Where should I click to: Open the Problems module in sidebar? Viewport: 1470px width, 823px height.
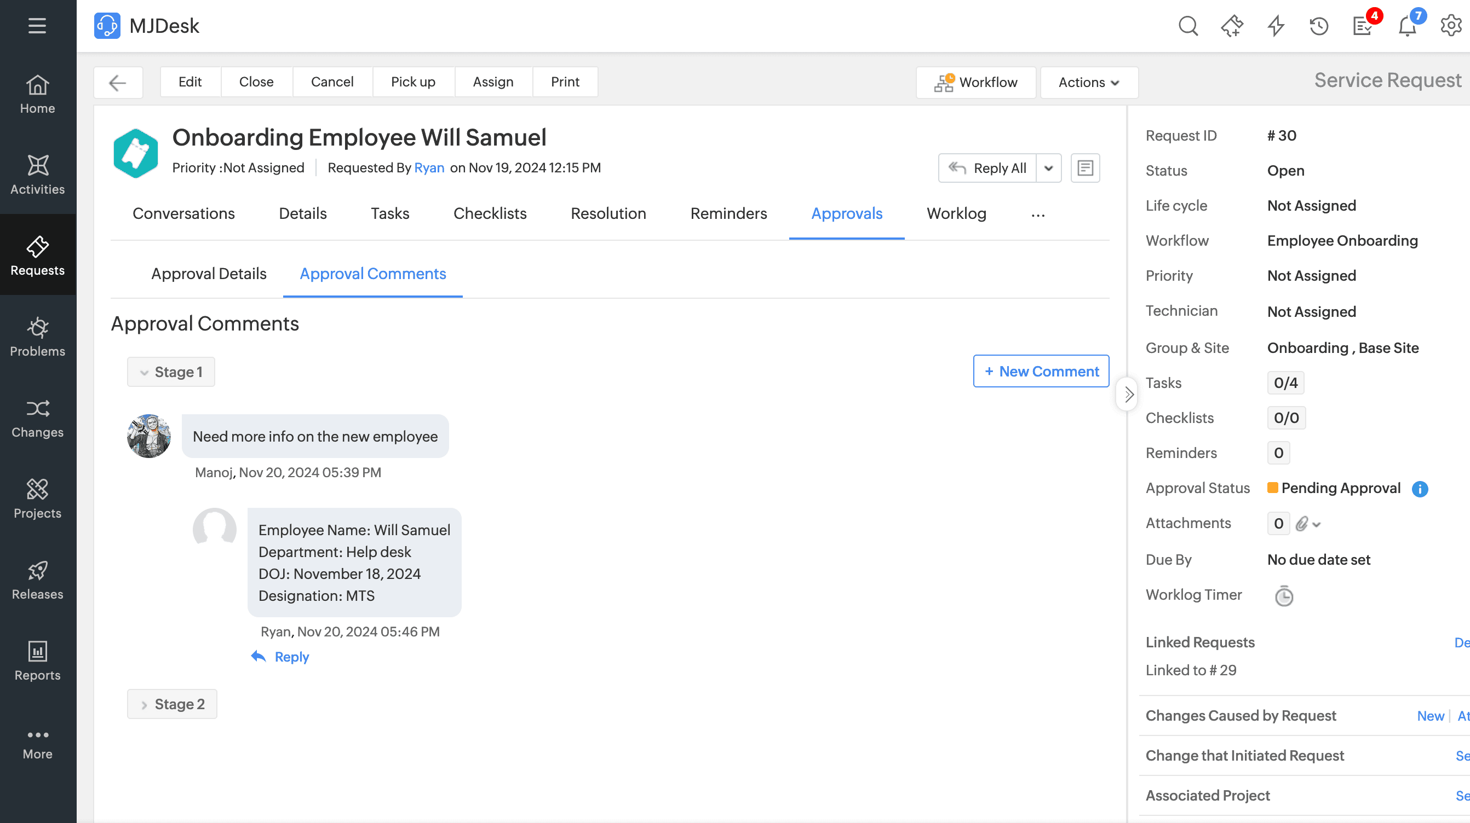point(38,337)
